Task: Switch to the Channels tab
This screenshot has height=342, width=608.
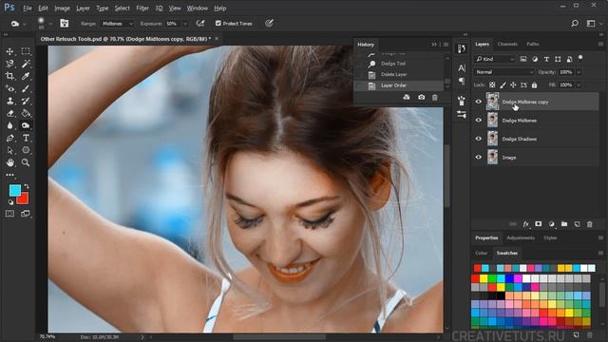Action: (x=507, y=44)
